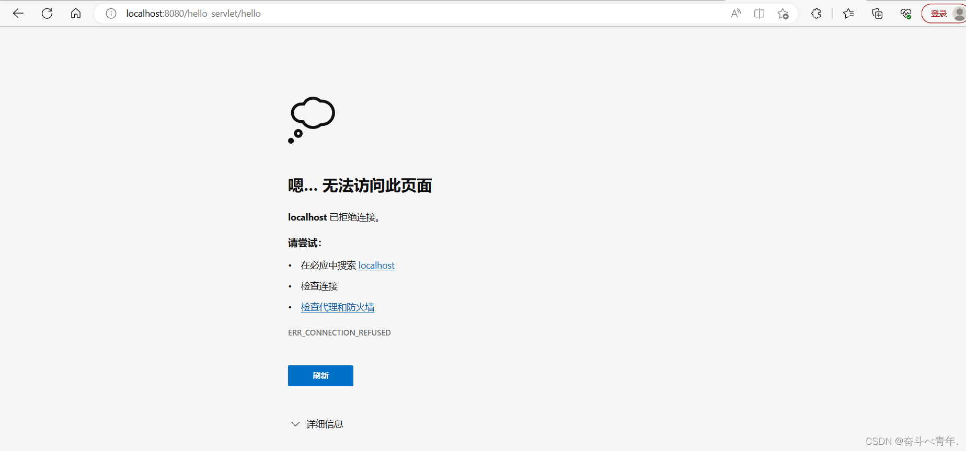This screenshot has height=451, width=966.
Task: Open the browser home page
Action: 76,14
